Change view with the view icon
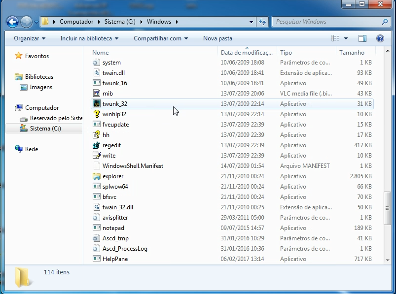This screenshot has height=294, width=396. [335, 38]
